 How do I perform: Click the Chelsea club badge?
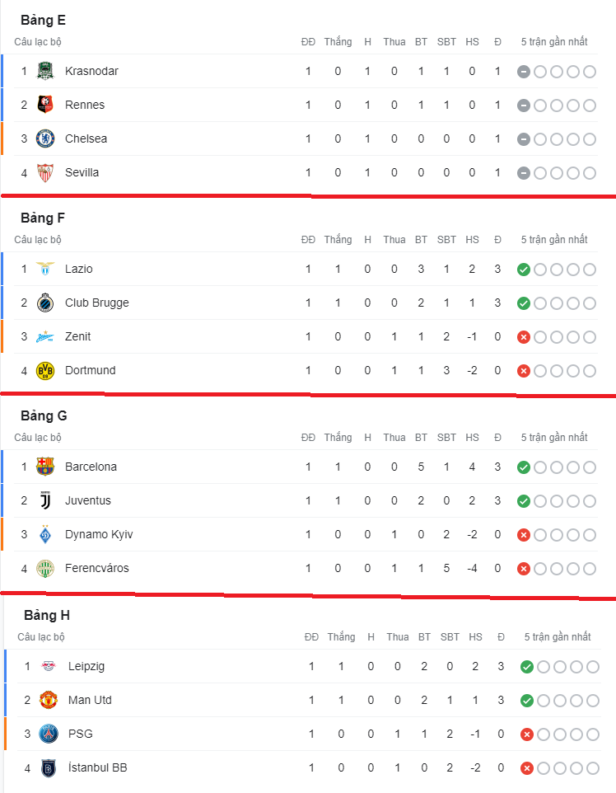point(45,138)
